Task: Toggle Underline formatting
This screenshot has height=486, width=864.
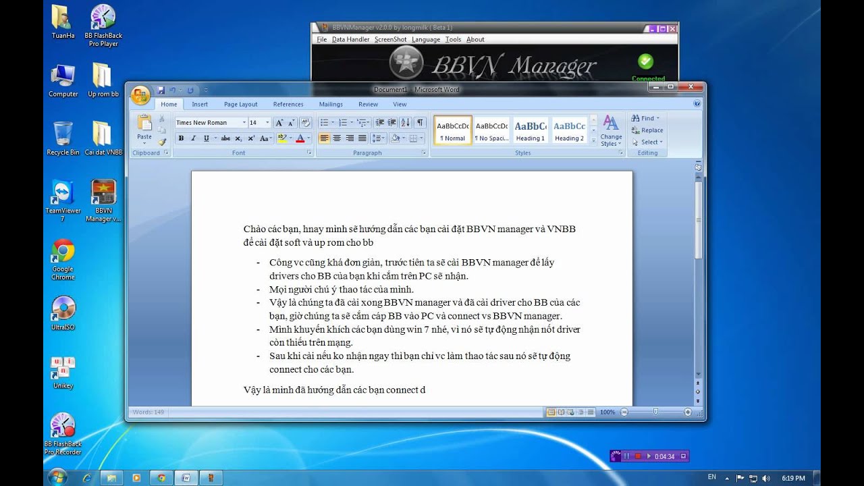Action: pos(205,138)
